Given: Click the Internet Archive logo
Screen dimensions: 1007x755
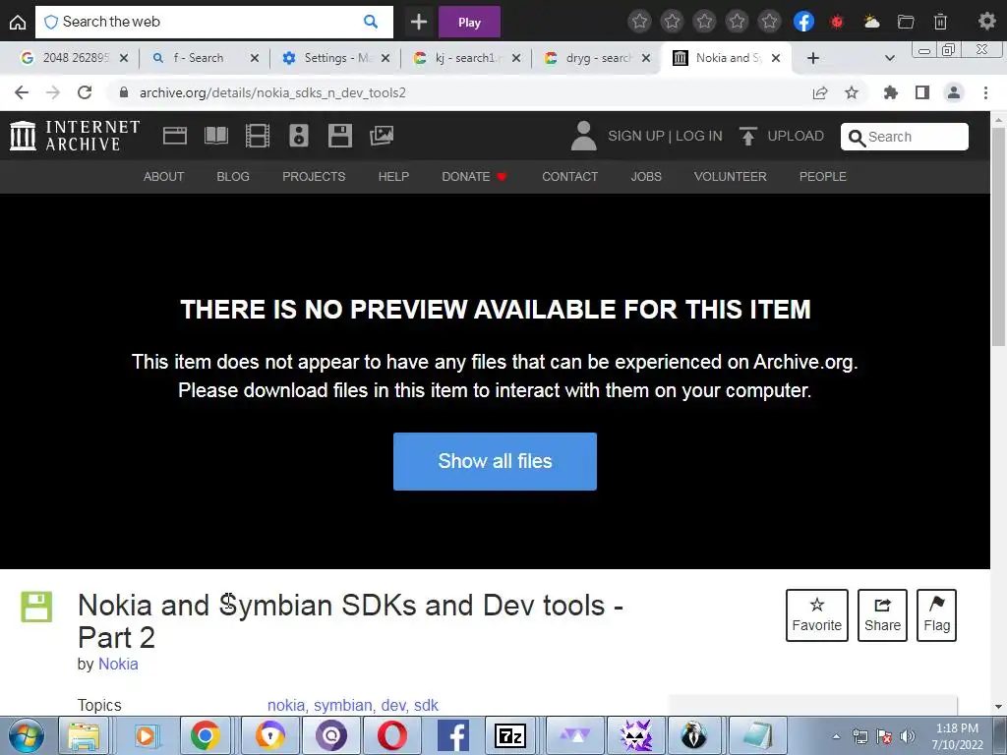Looking at the screenshot, I should (x=75, y=136).
